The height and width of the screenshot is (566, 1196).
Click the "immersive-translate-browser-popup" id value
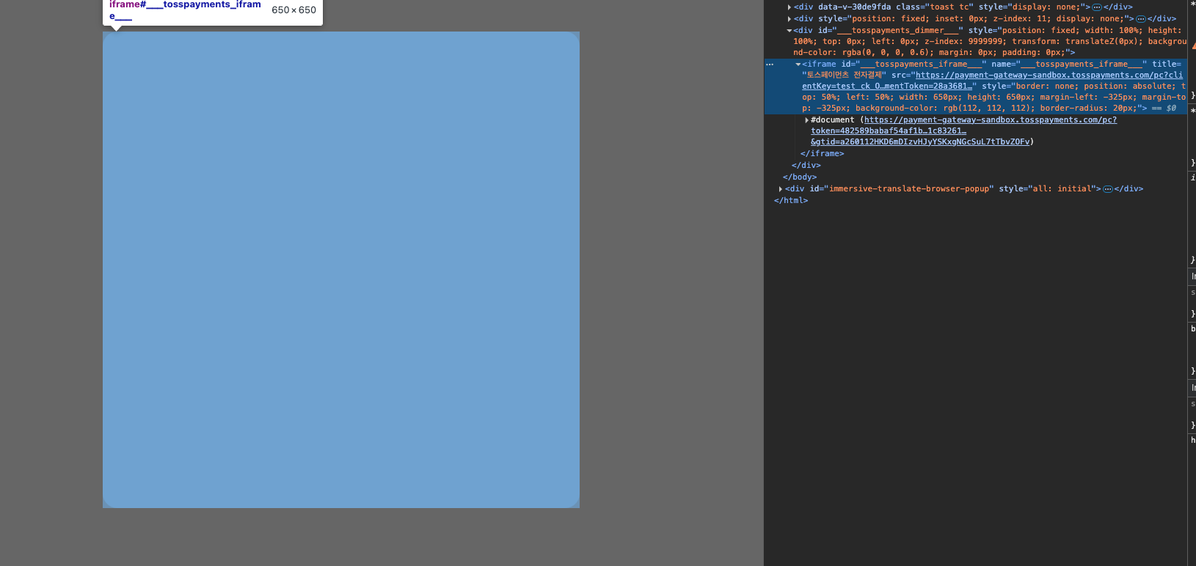click(910, 189)
